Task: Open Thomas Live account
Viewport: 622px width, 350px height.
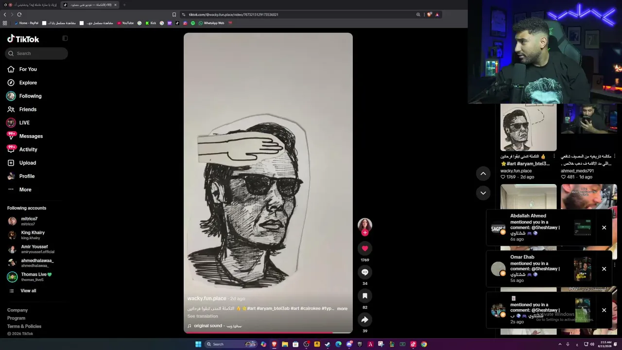Action: point(30,277)
